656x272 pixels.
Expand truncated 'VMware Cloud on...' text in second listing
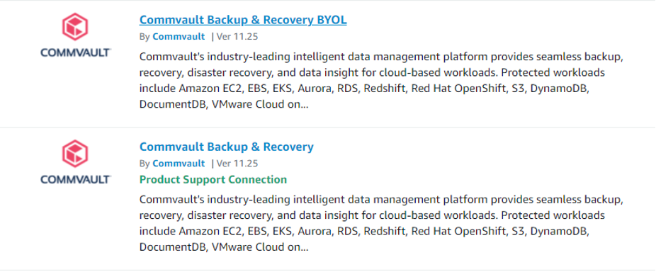click(260, 247)
